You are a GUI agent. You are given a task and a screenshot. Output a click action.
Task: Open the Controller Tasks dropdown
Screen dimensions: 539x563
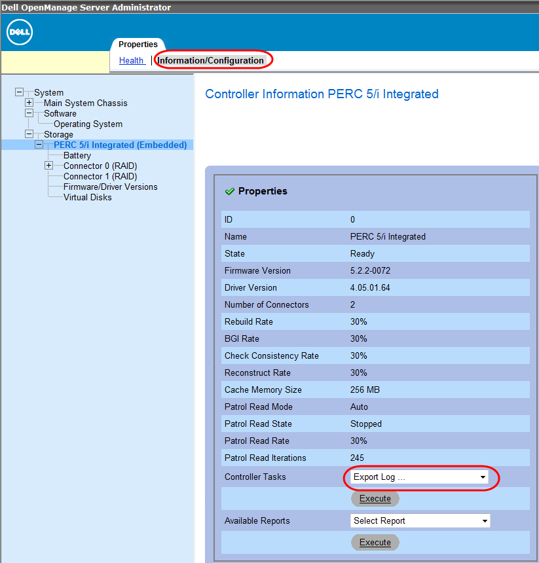click(x=419, y=477)
